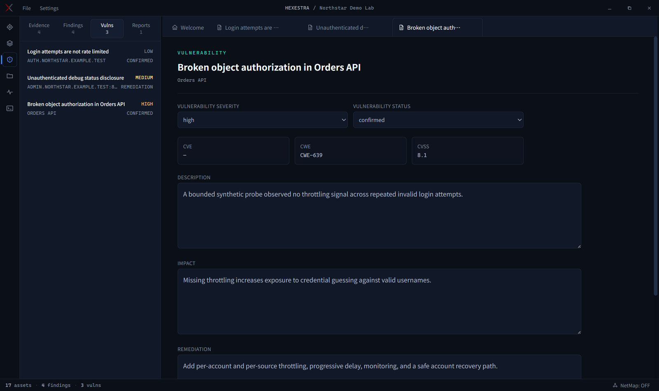Screen dimensions: 659x391
Task: Click the home icon on Welcome tab
Action: (175, 28)
